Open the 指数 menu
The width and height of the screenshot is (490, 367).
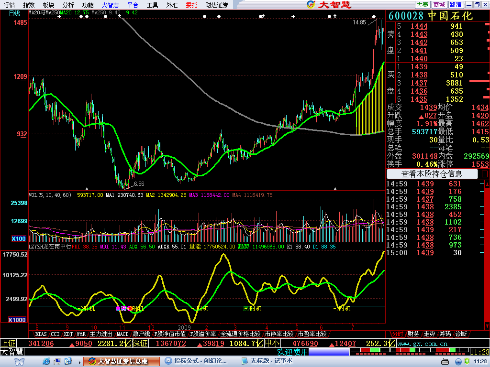coord(29,5)
